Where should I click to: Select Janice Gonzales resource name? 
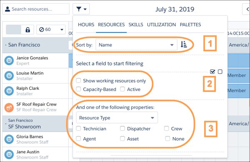(x=32, y=58)
